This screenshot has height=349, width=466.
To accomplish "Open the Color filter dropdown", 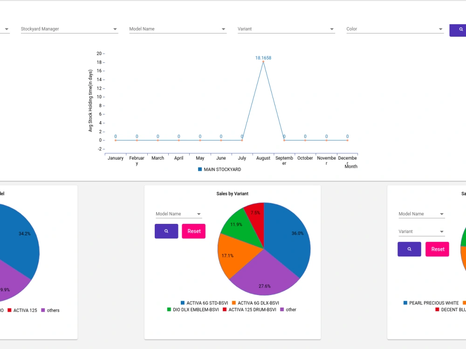I will coord(395,29).
